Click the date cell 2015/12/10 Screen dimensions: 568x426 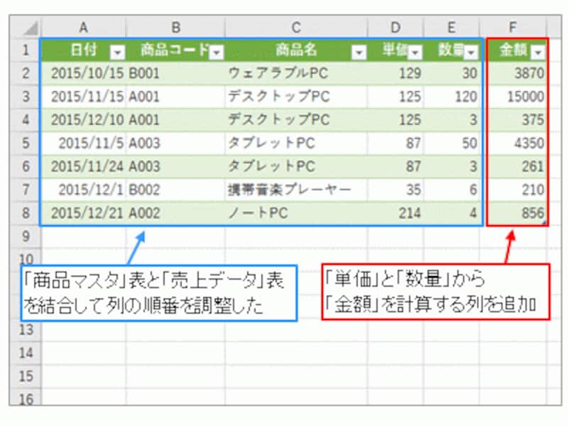point(84,120)
